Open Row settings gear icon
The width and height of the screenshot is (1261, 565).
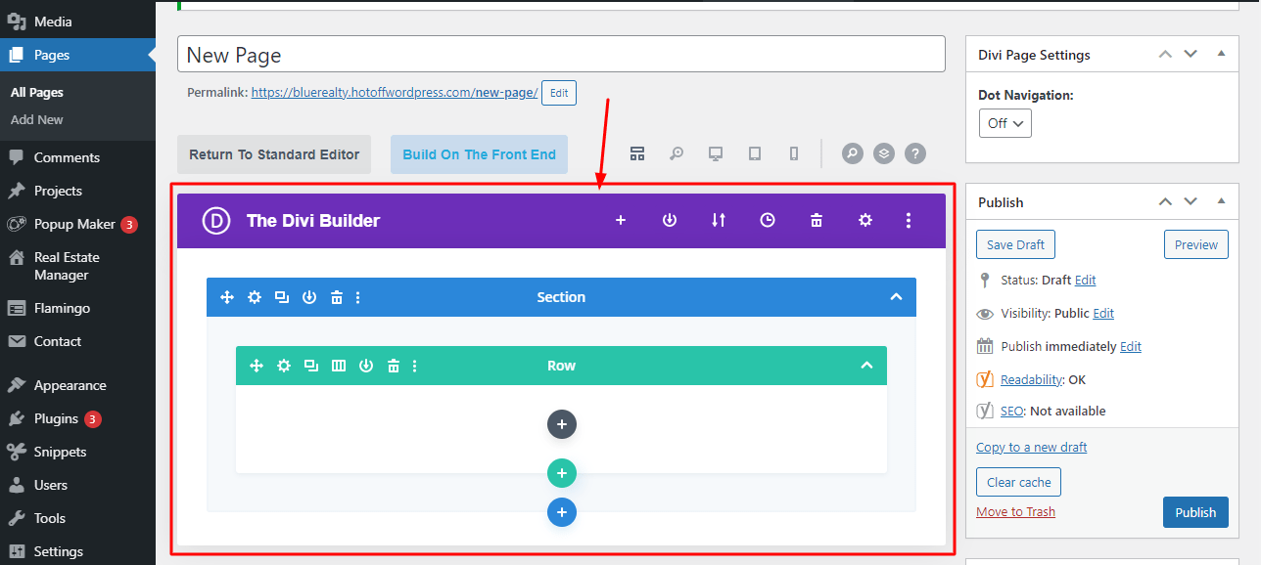point(284,366)
